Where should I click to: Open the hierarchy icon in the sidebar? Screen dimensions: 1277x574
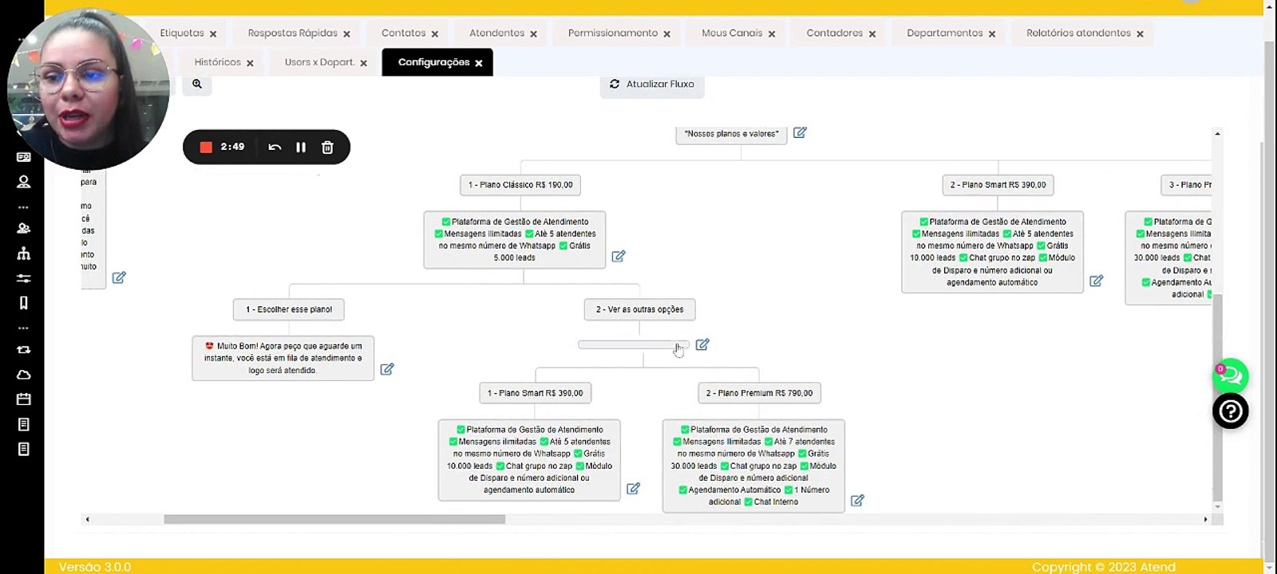[x=24, y=254]
